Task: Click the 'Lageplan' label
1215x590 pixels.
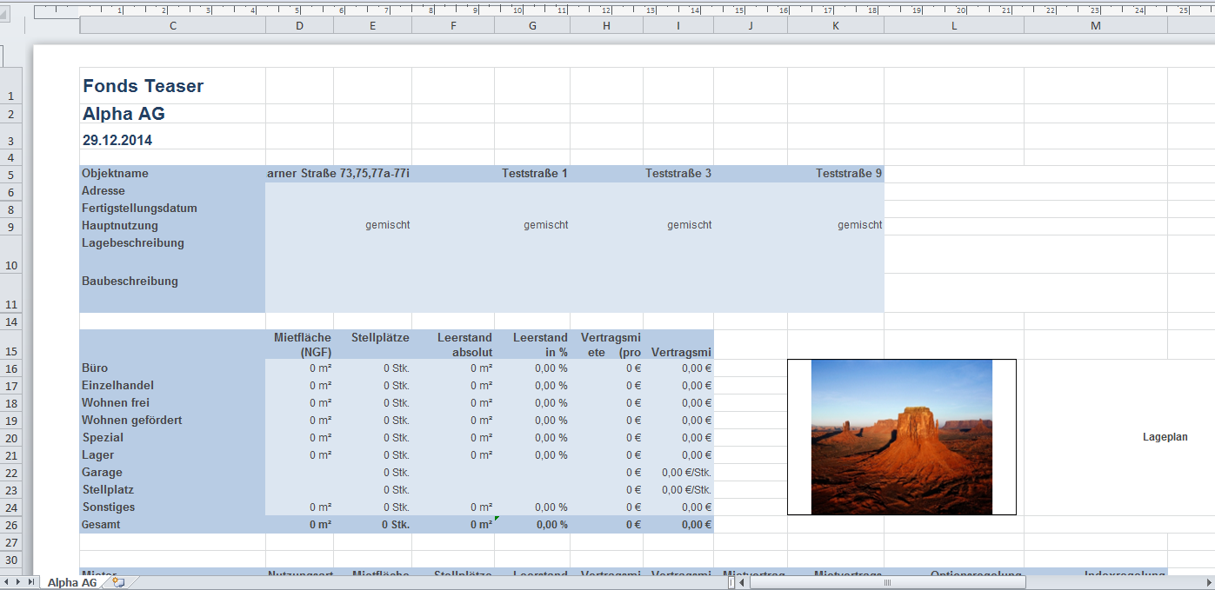Action: coord(1165,438)
